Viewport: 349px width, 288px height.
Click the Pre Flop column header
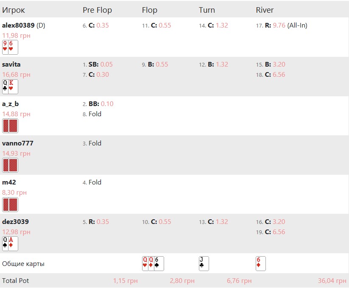(x=97, y=10)
